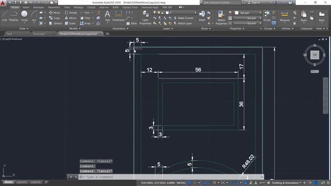The height and width of the screenshot is (186, 331).
Task: Select the Trim tool
Action: pyautogui.click(x=85, y=12)
